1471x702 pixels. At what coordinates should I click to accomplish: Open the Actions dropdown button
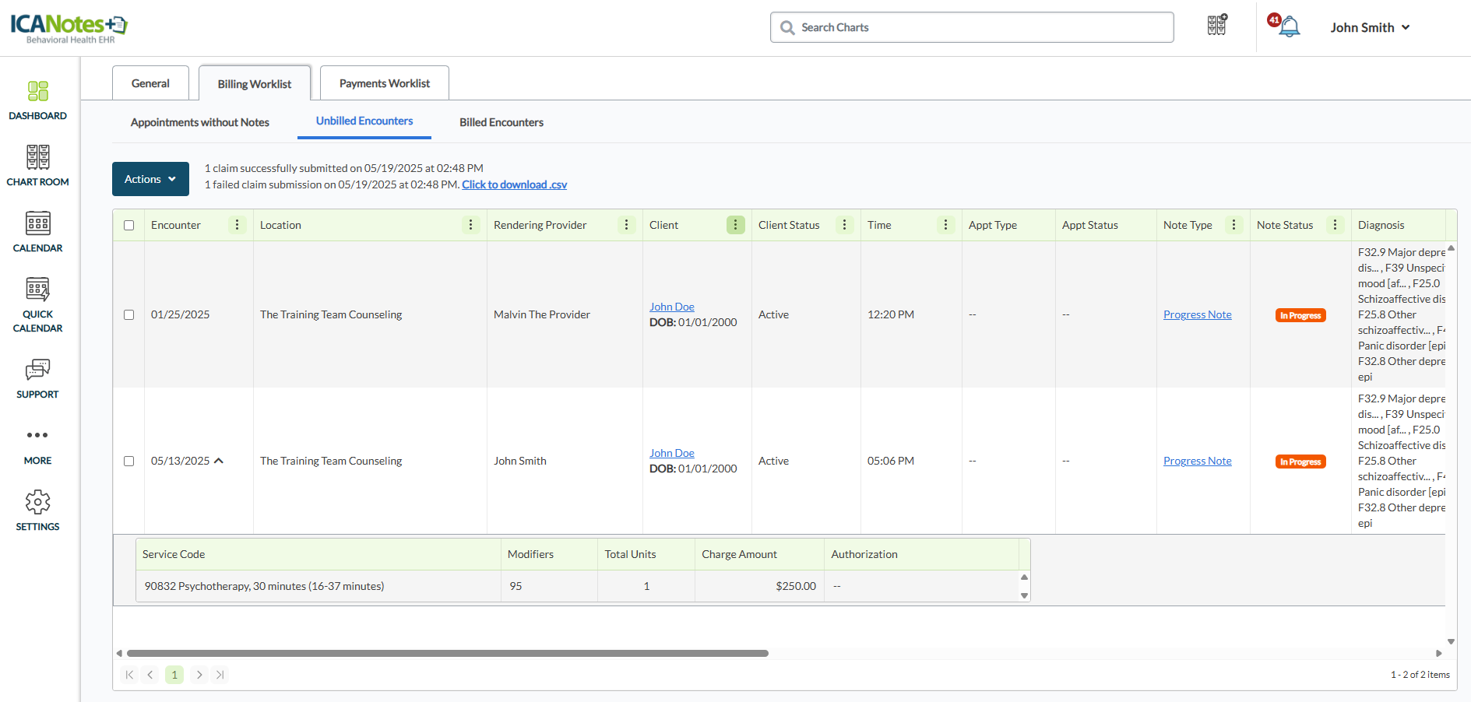150,179
